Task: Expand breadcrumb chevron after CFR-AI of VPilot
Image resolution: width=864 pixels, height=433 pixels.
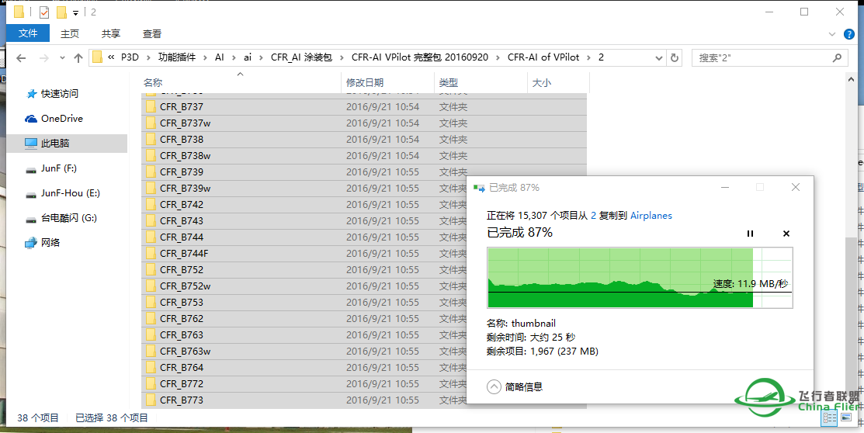Action: (590, 57)
